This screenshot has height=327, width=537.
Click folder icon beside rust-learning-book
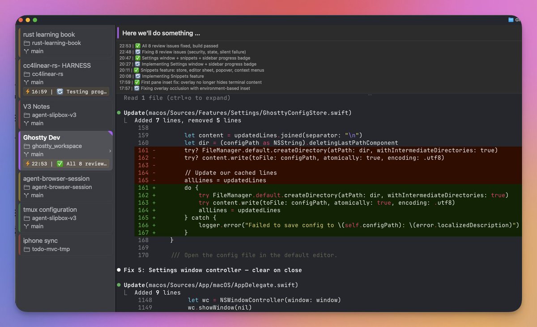[x=26, y=43]
